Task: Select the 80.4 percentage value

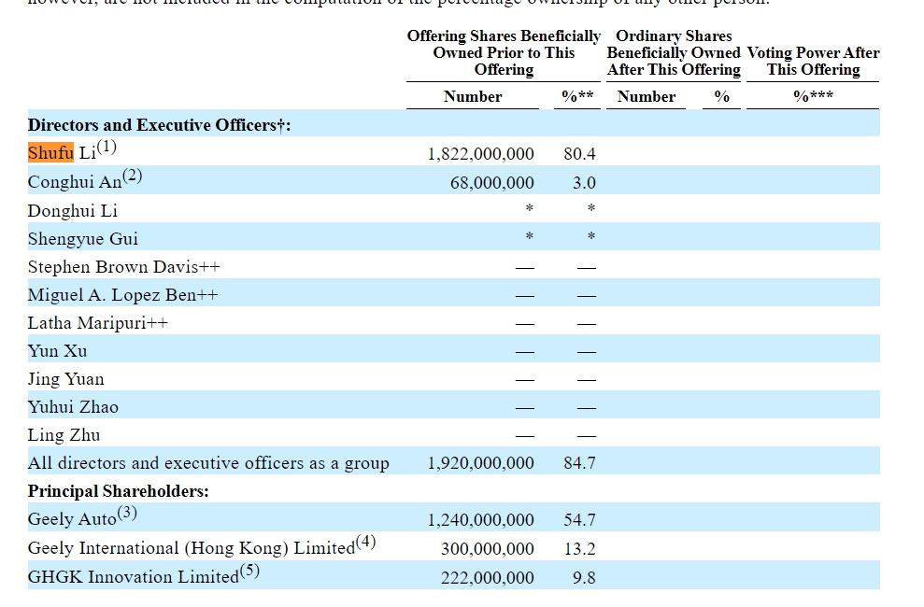Action: (x=579, y=154)
